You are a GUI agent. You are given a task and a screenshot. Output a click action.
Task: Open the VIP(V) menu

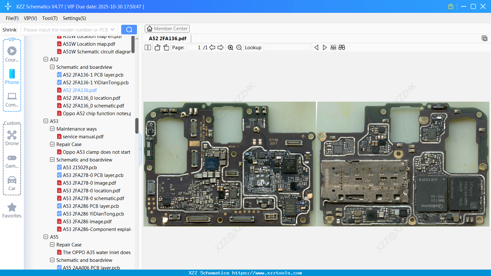[30, 18]
